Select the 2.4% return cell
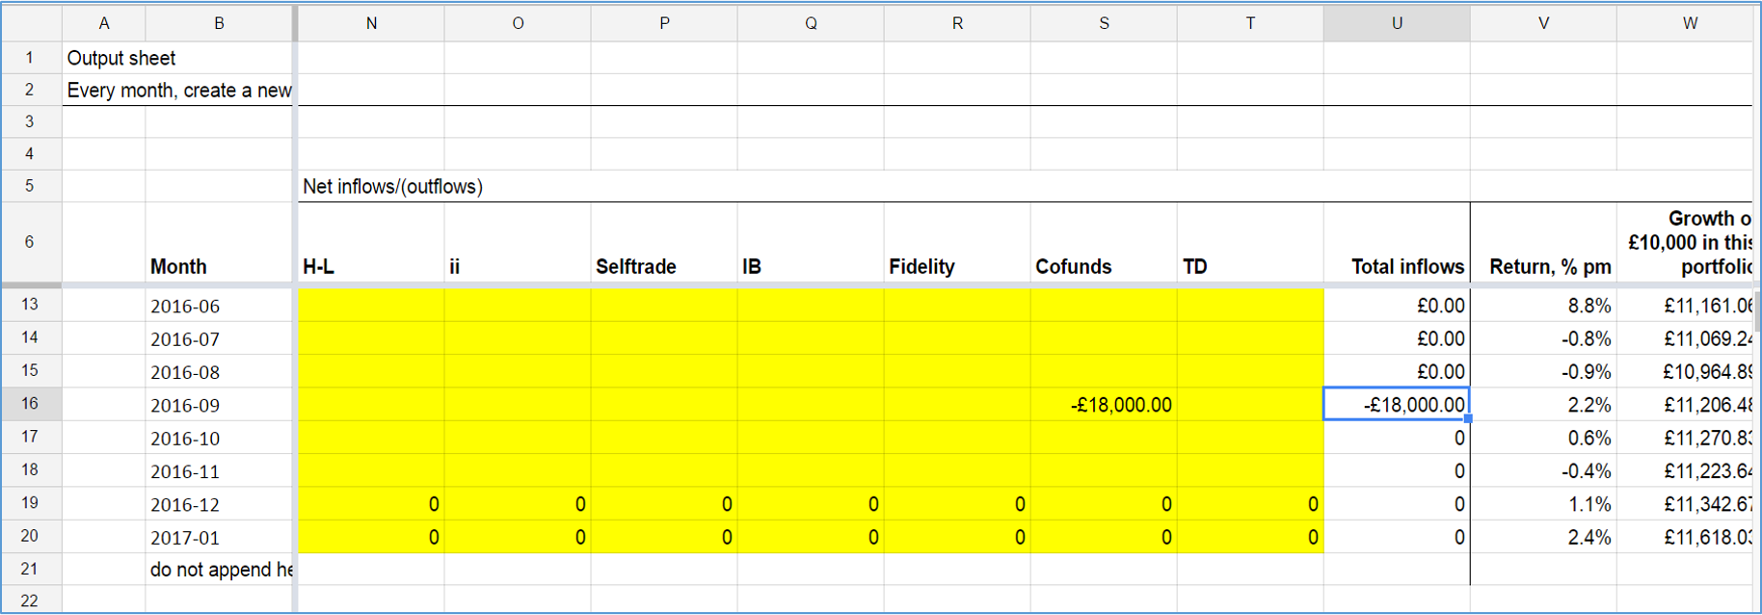The width and height of the screenshot is (1762, 615). tap(1542, 537)
